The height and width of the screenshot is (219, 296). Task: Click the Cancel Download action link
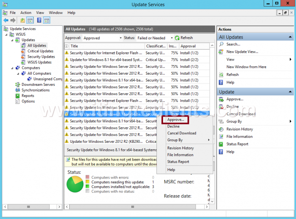click(x=241, y=114)
